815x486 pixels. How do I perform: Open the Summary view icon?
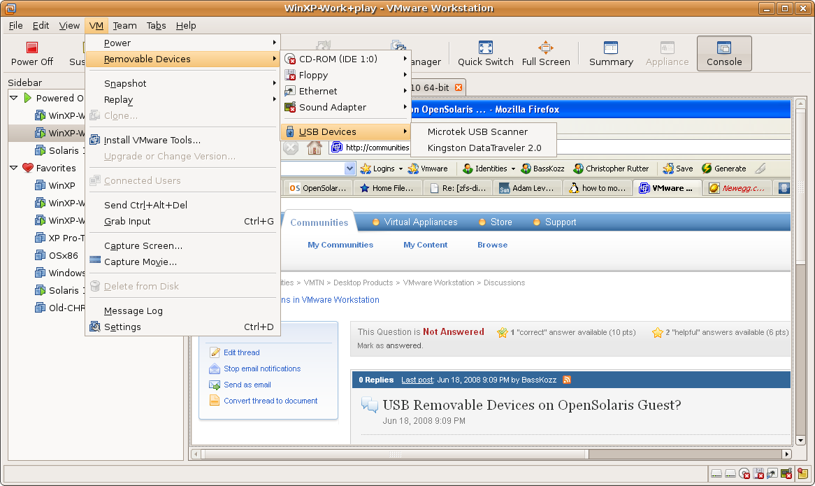point(610,48)
